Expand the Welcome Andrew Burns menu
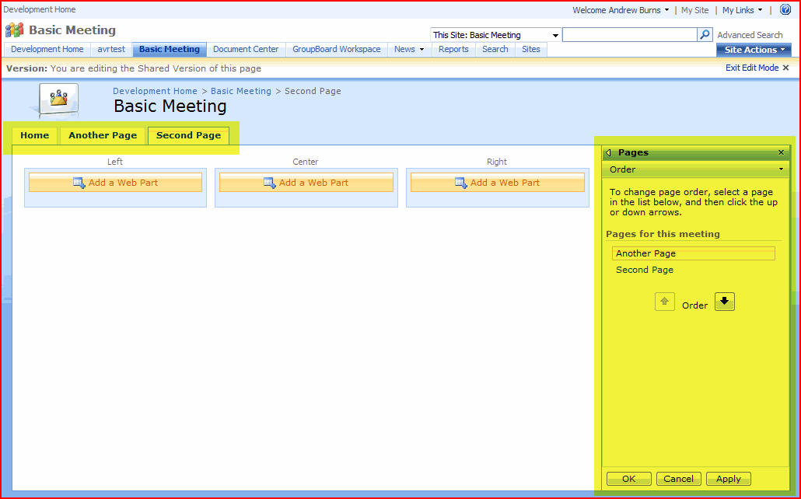The image size is (801, 499). click(621, 10)
